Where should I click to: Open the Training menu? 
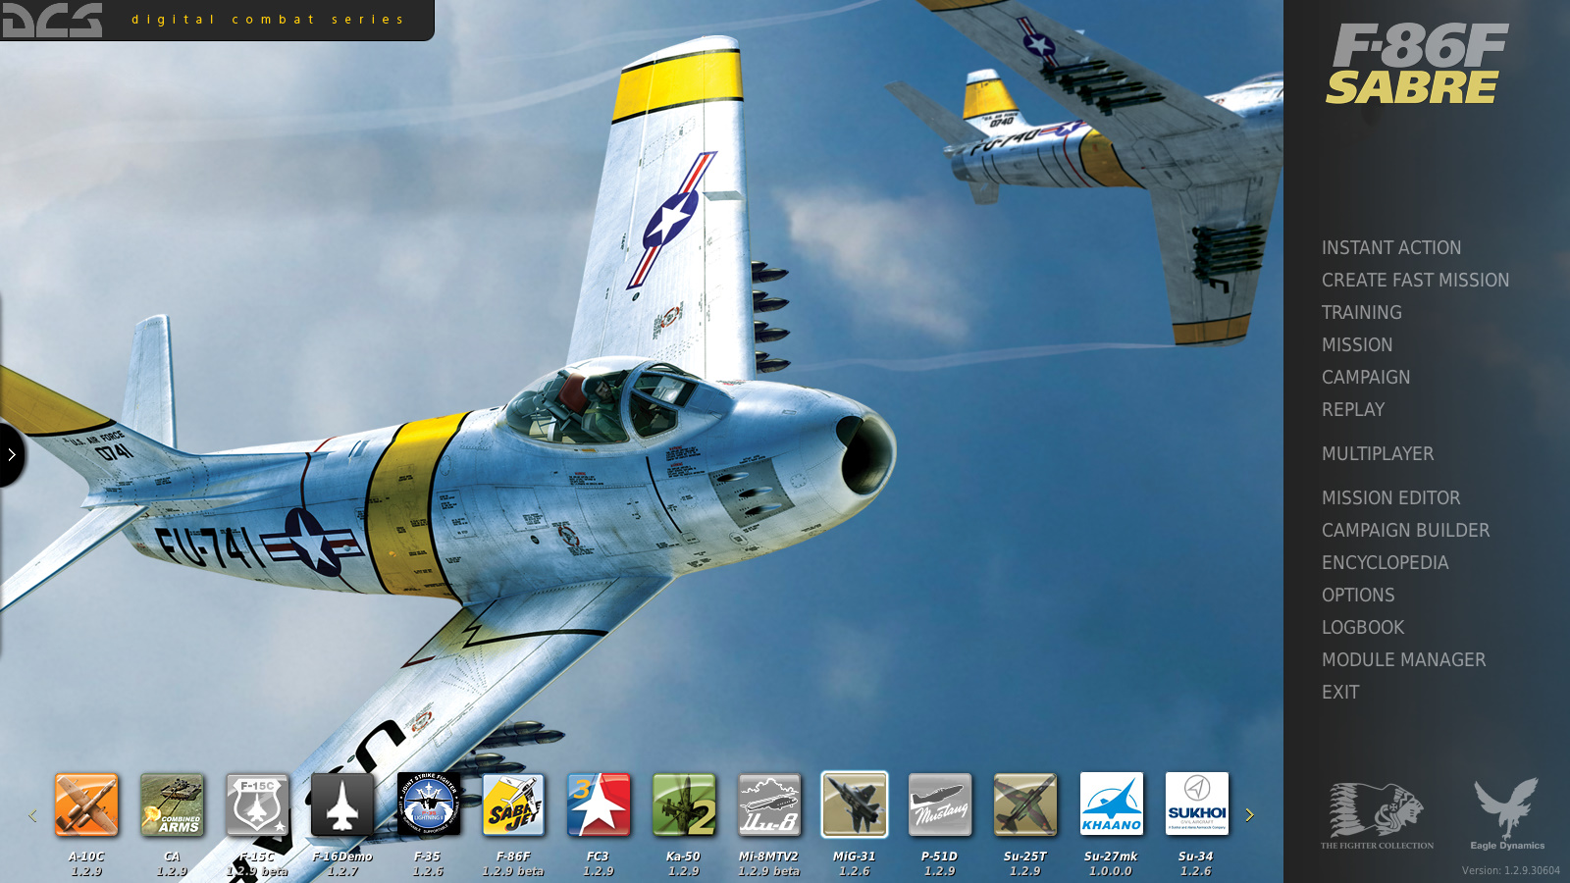(x=1361, y=313)
